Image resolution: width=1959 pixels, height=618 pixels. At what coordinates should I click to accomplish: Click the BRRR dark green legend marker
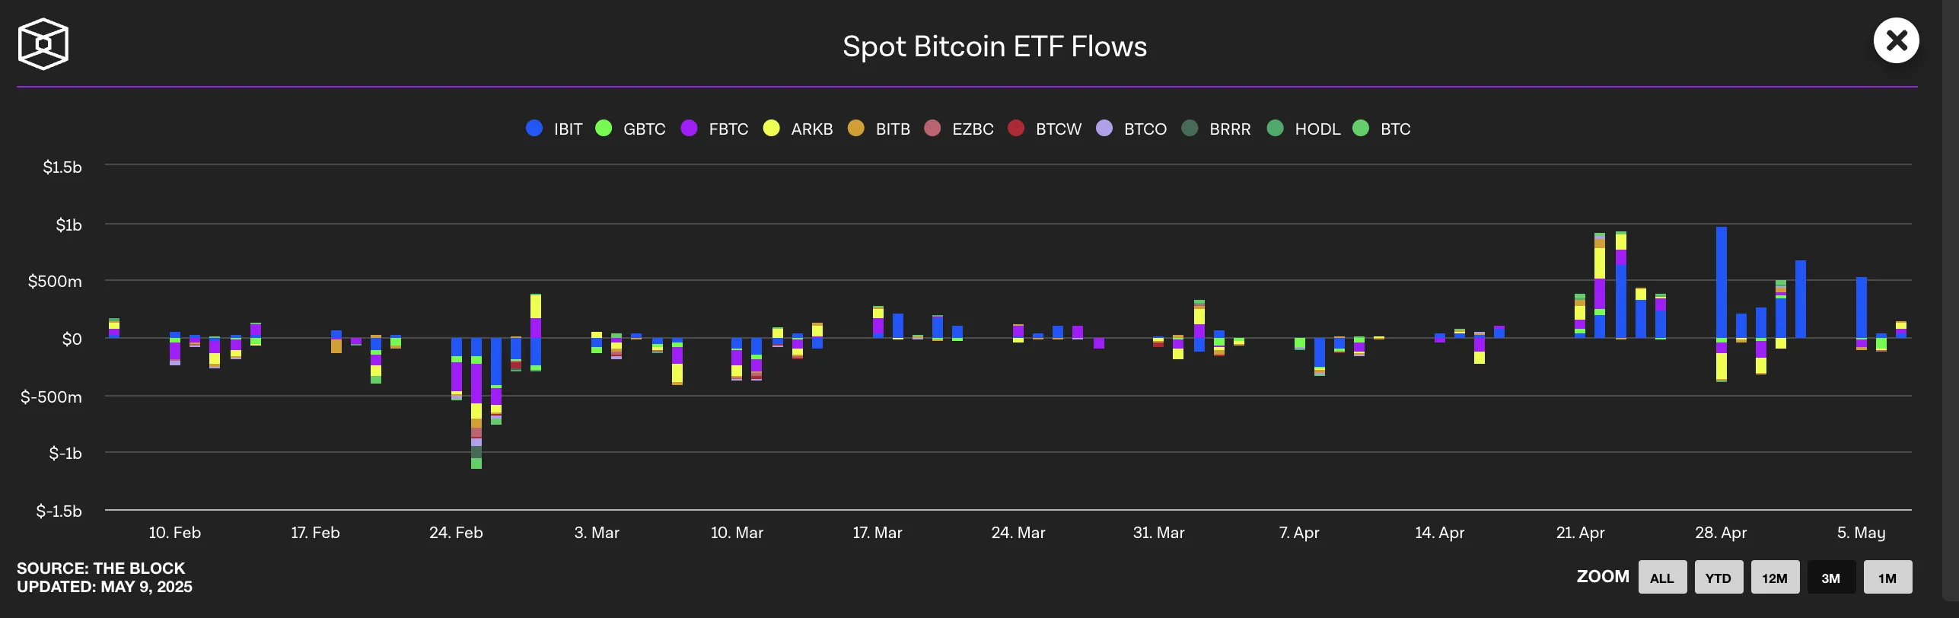point(1190,128)
